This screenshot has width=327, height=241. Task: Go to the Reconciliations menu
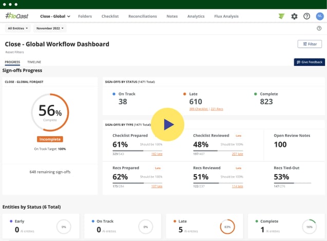point(143,16)
